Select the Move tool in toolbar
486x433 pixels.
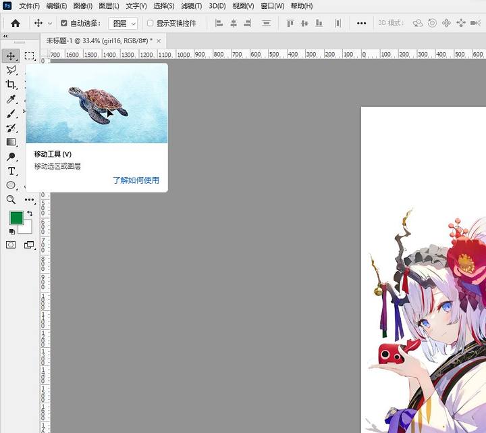11,56
